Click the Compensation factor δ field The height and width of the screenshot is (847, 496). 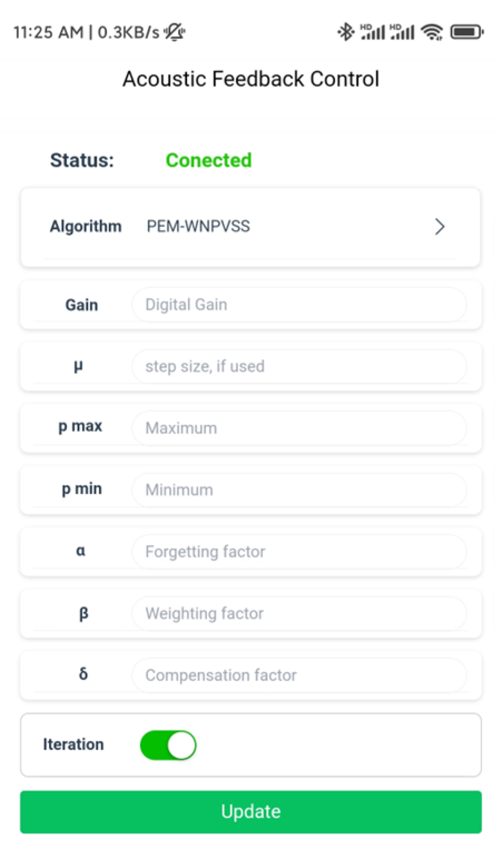pos(299,675)
